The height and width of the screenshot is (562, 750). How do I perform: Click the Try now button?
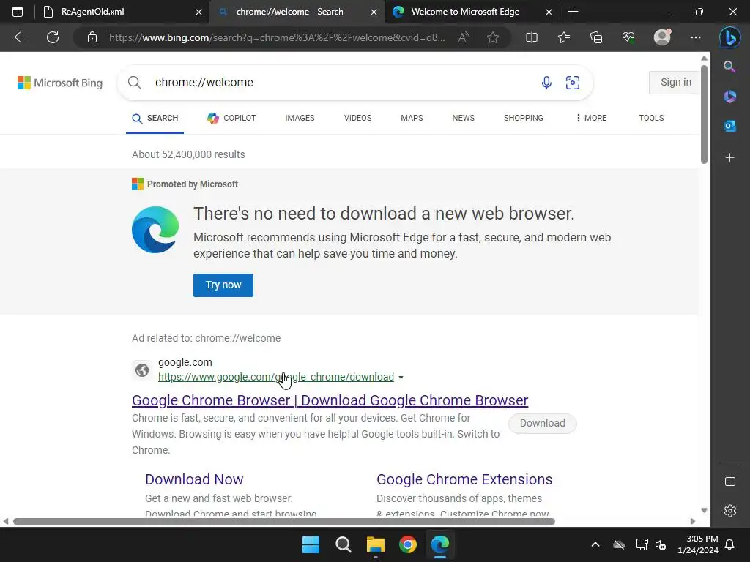(223, 285)
